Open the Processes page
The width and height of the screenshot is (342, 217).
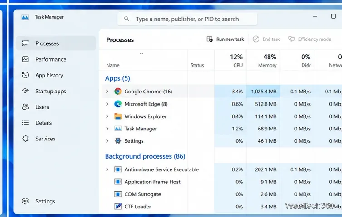(56, 43)
